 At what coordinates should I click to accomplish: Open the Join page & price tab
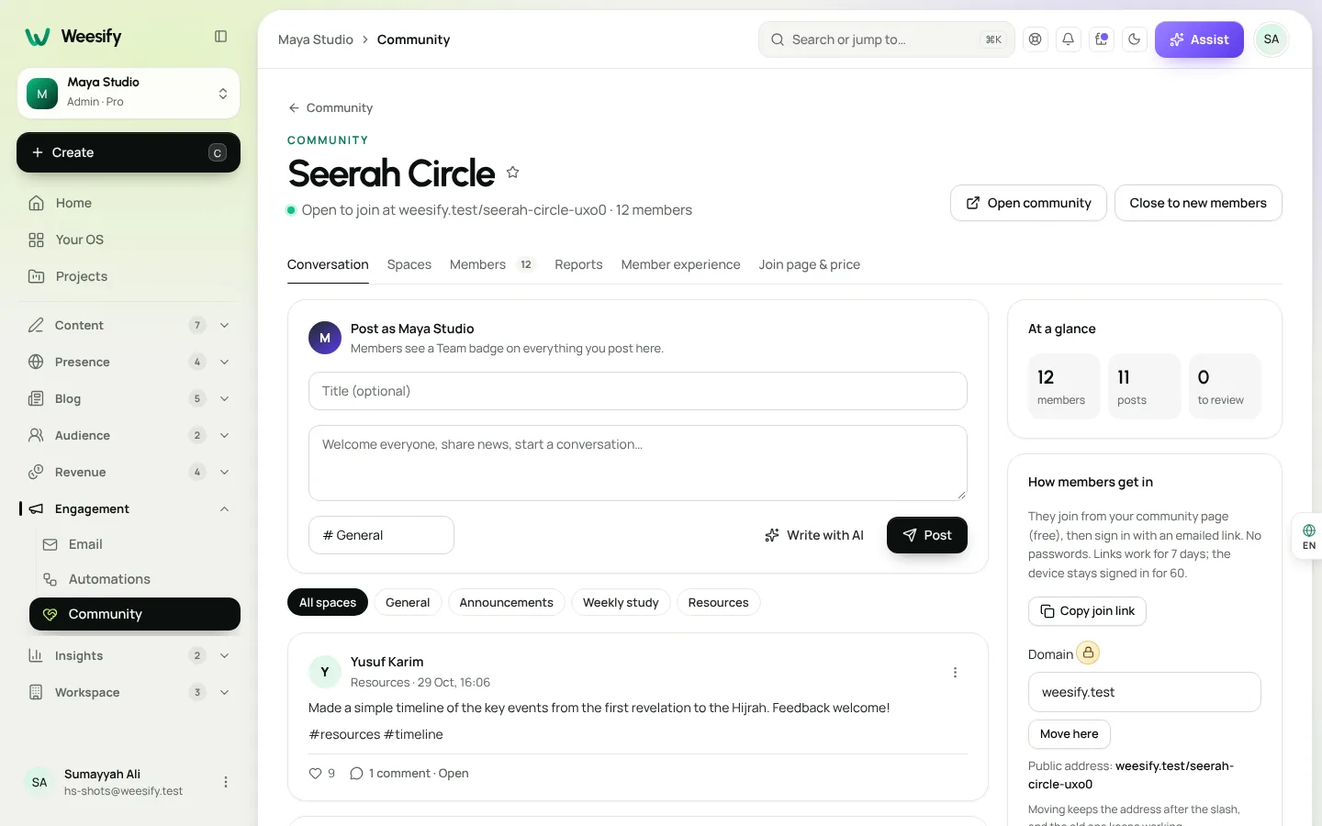[x=810, y=264]
